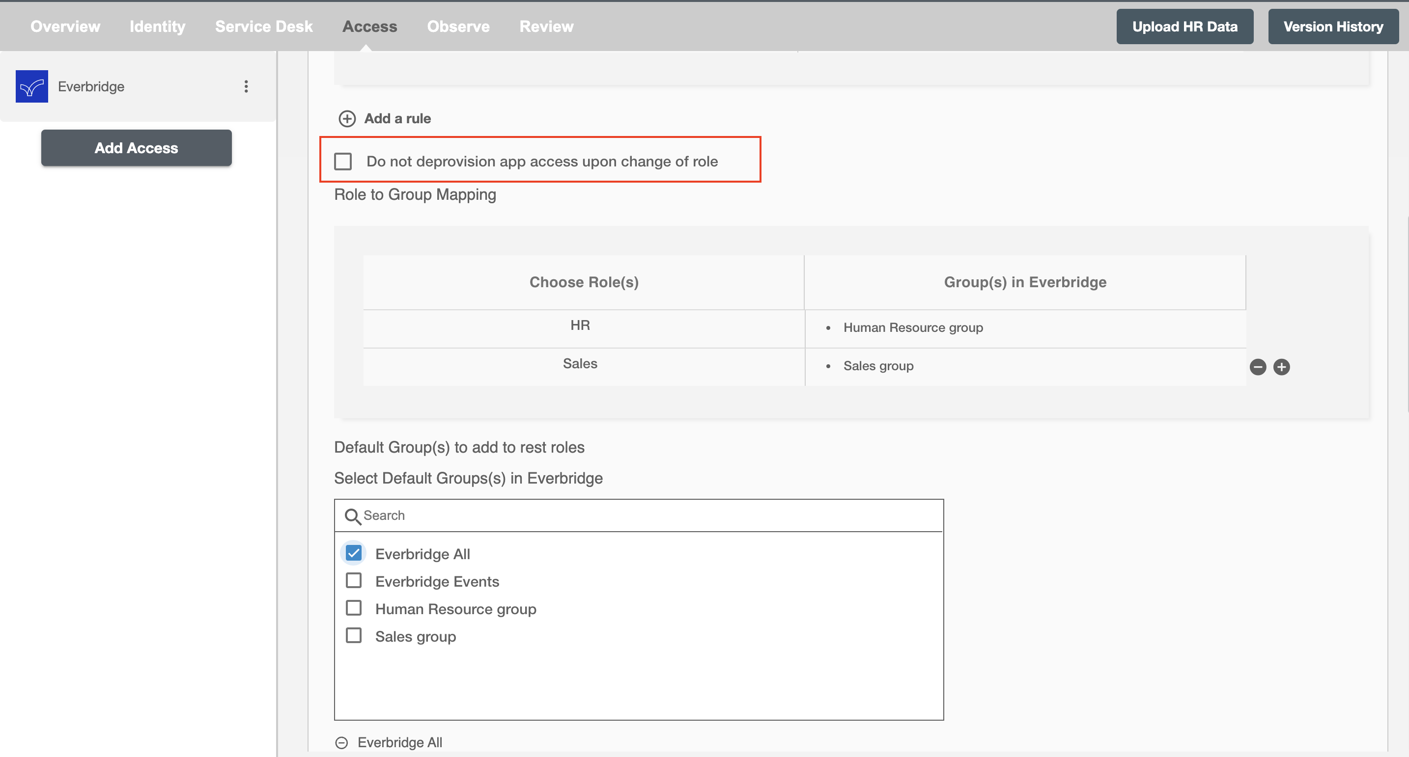
Task: Uncheck the Everbridge All default group
Action: coord(354,553)
